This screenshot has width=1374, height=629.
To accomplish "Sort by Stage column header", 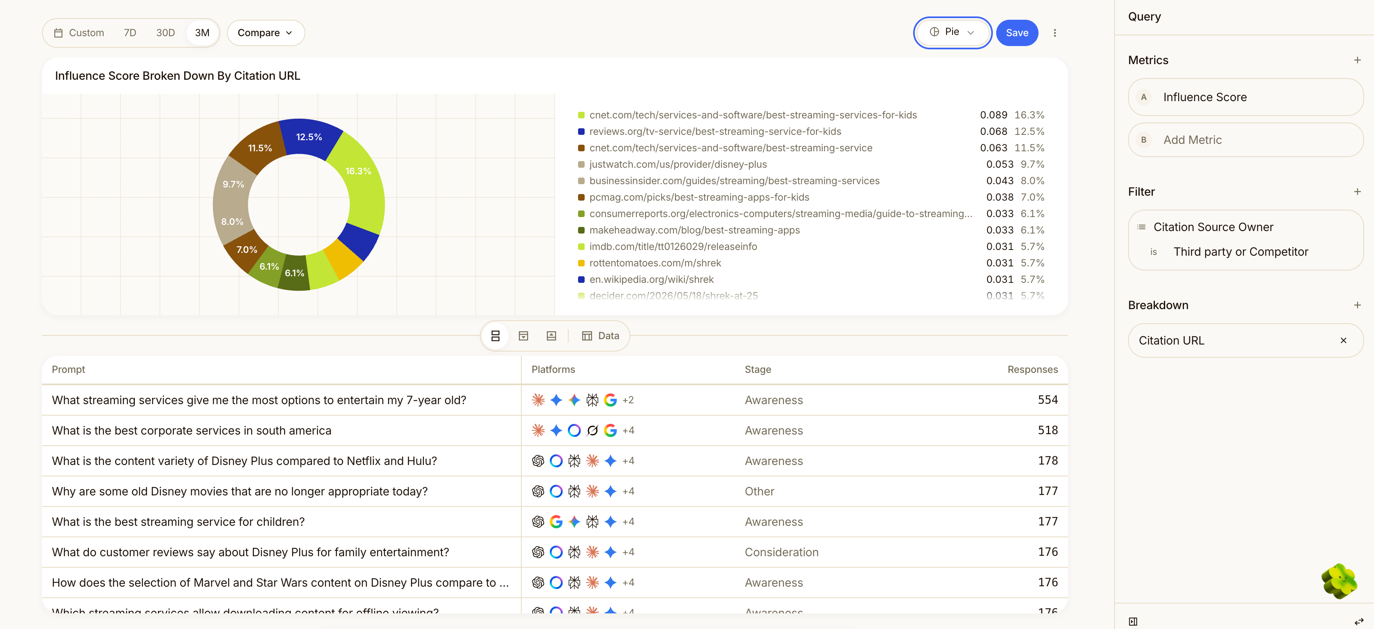I will pos(757,369).
